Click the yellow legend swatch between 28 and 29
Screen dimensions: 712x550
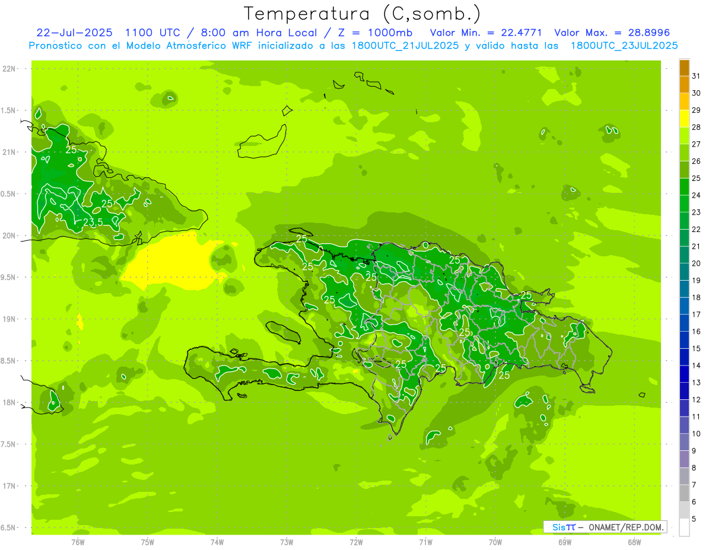[x=684, y=119]
